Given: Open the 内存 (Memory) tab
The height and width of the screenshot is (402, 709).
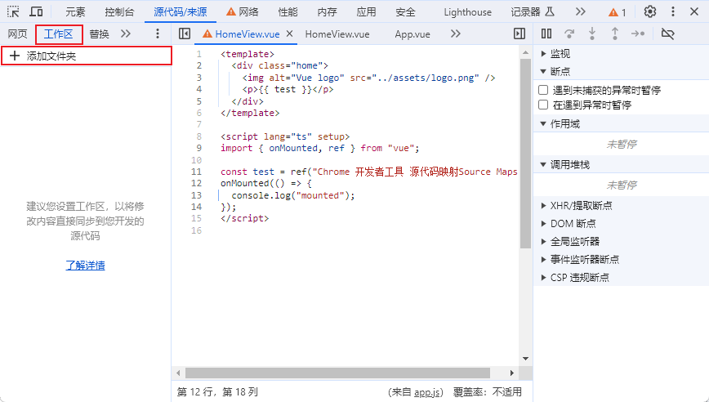Looking at the screenshot, I should (327, 12).
